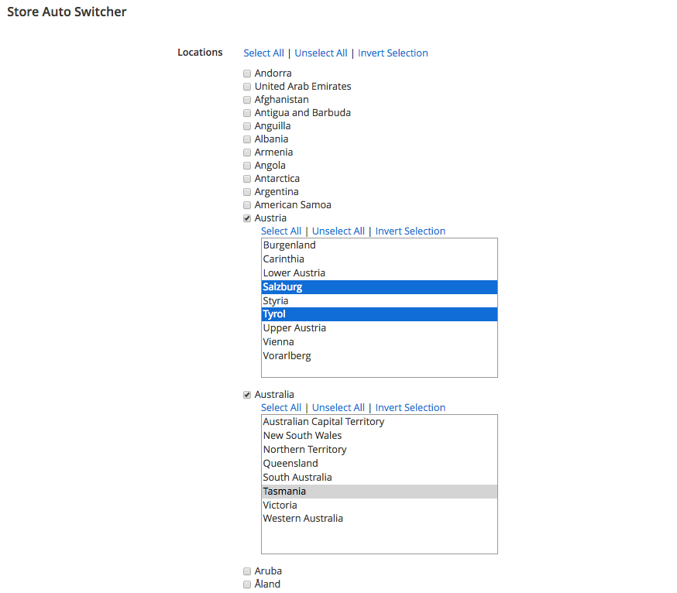Enable the Afghanistan location checkbox
This screenshot has height=593, width=677.
tap(247, 100)
